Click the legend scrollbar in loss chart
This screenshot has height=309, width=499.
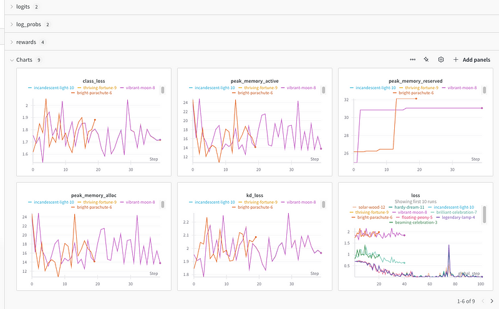[485, 214]
